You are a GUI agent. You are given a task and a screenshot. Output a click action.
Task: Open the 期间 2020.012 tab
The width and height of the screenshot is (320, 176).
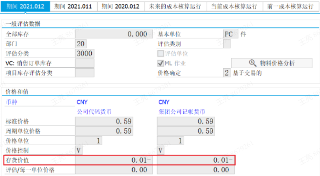point(121,6)
